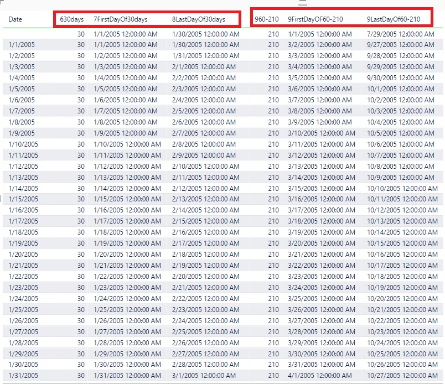Select the 1/1/2005 date cell

pos(22,45)
